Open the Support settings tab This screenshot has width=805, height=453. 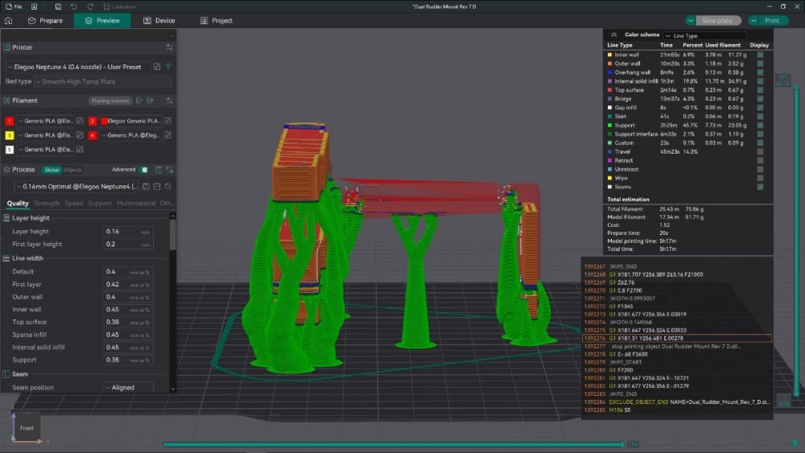tap(100, 204)
